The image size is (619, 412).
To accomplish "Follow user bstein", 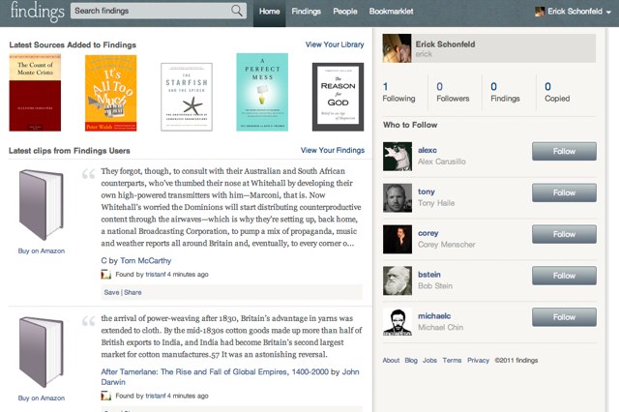I will tap(564, 275).
